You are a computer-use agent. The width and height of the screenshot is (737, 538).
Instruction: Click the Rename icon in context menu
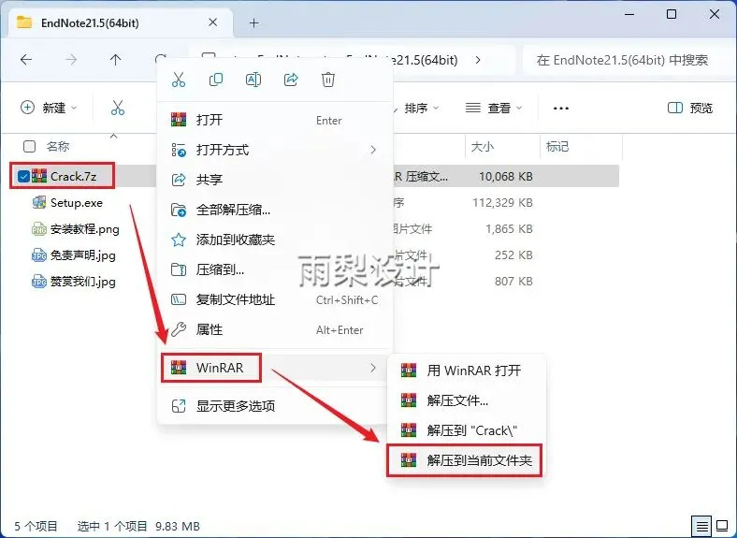pos(253,80)
